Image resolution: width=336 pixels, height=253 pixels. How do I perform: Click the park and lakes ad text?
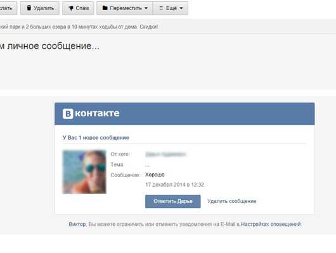[x=79, y=27]
